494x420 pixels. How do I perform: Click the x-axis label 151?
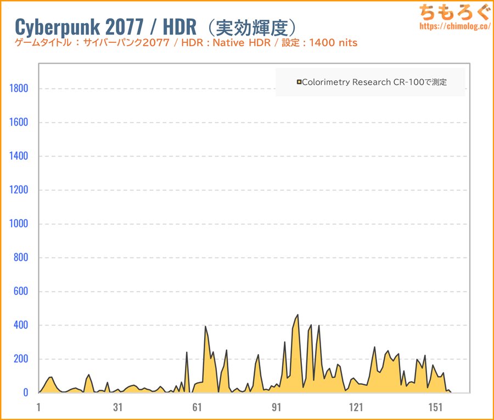point(435,407)
